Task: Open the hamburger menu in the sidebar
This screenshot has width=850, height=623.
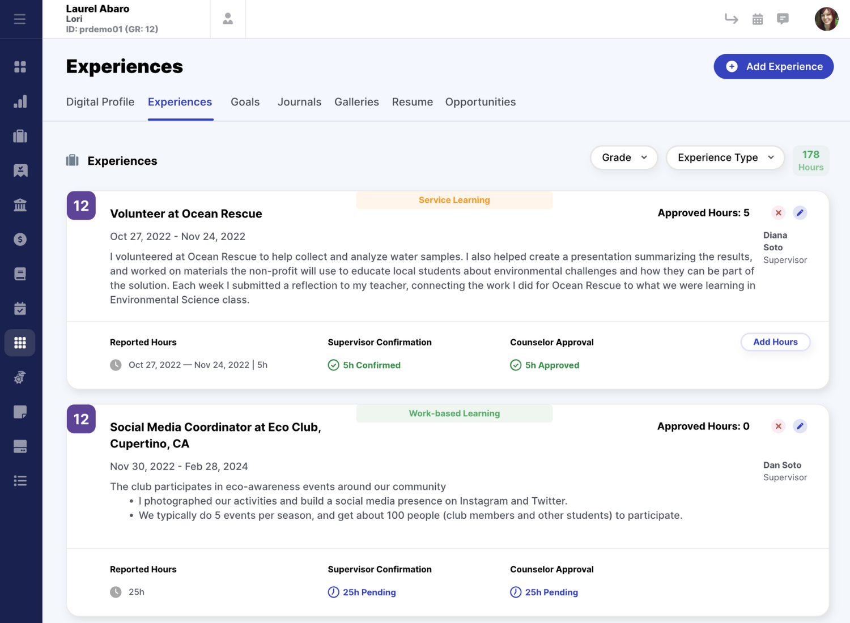Action: point(20,19)
